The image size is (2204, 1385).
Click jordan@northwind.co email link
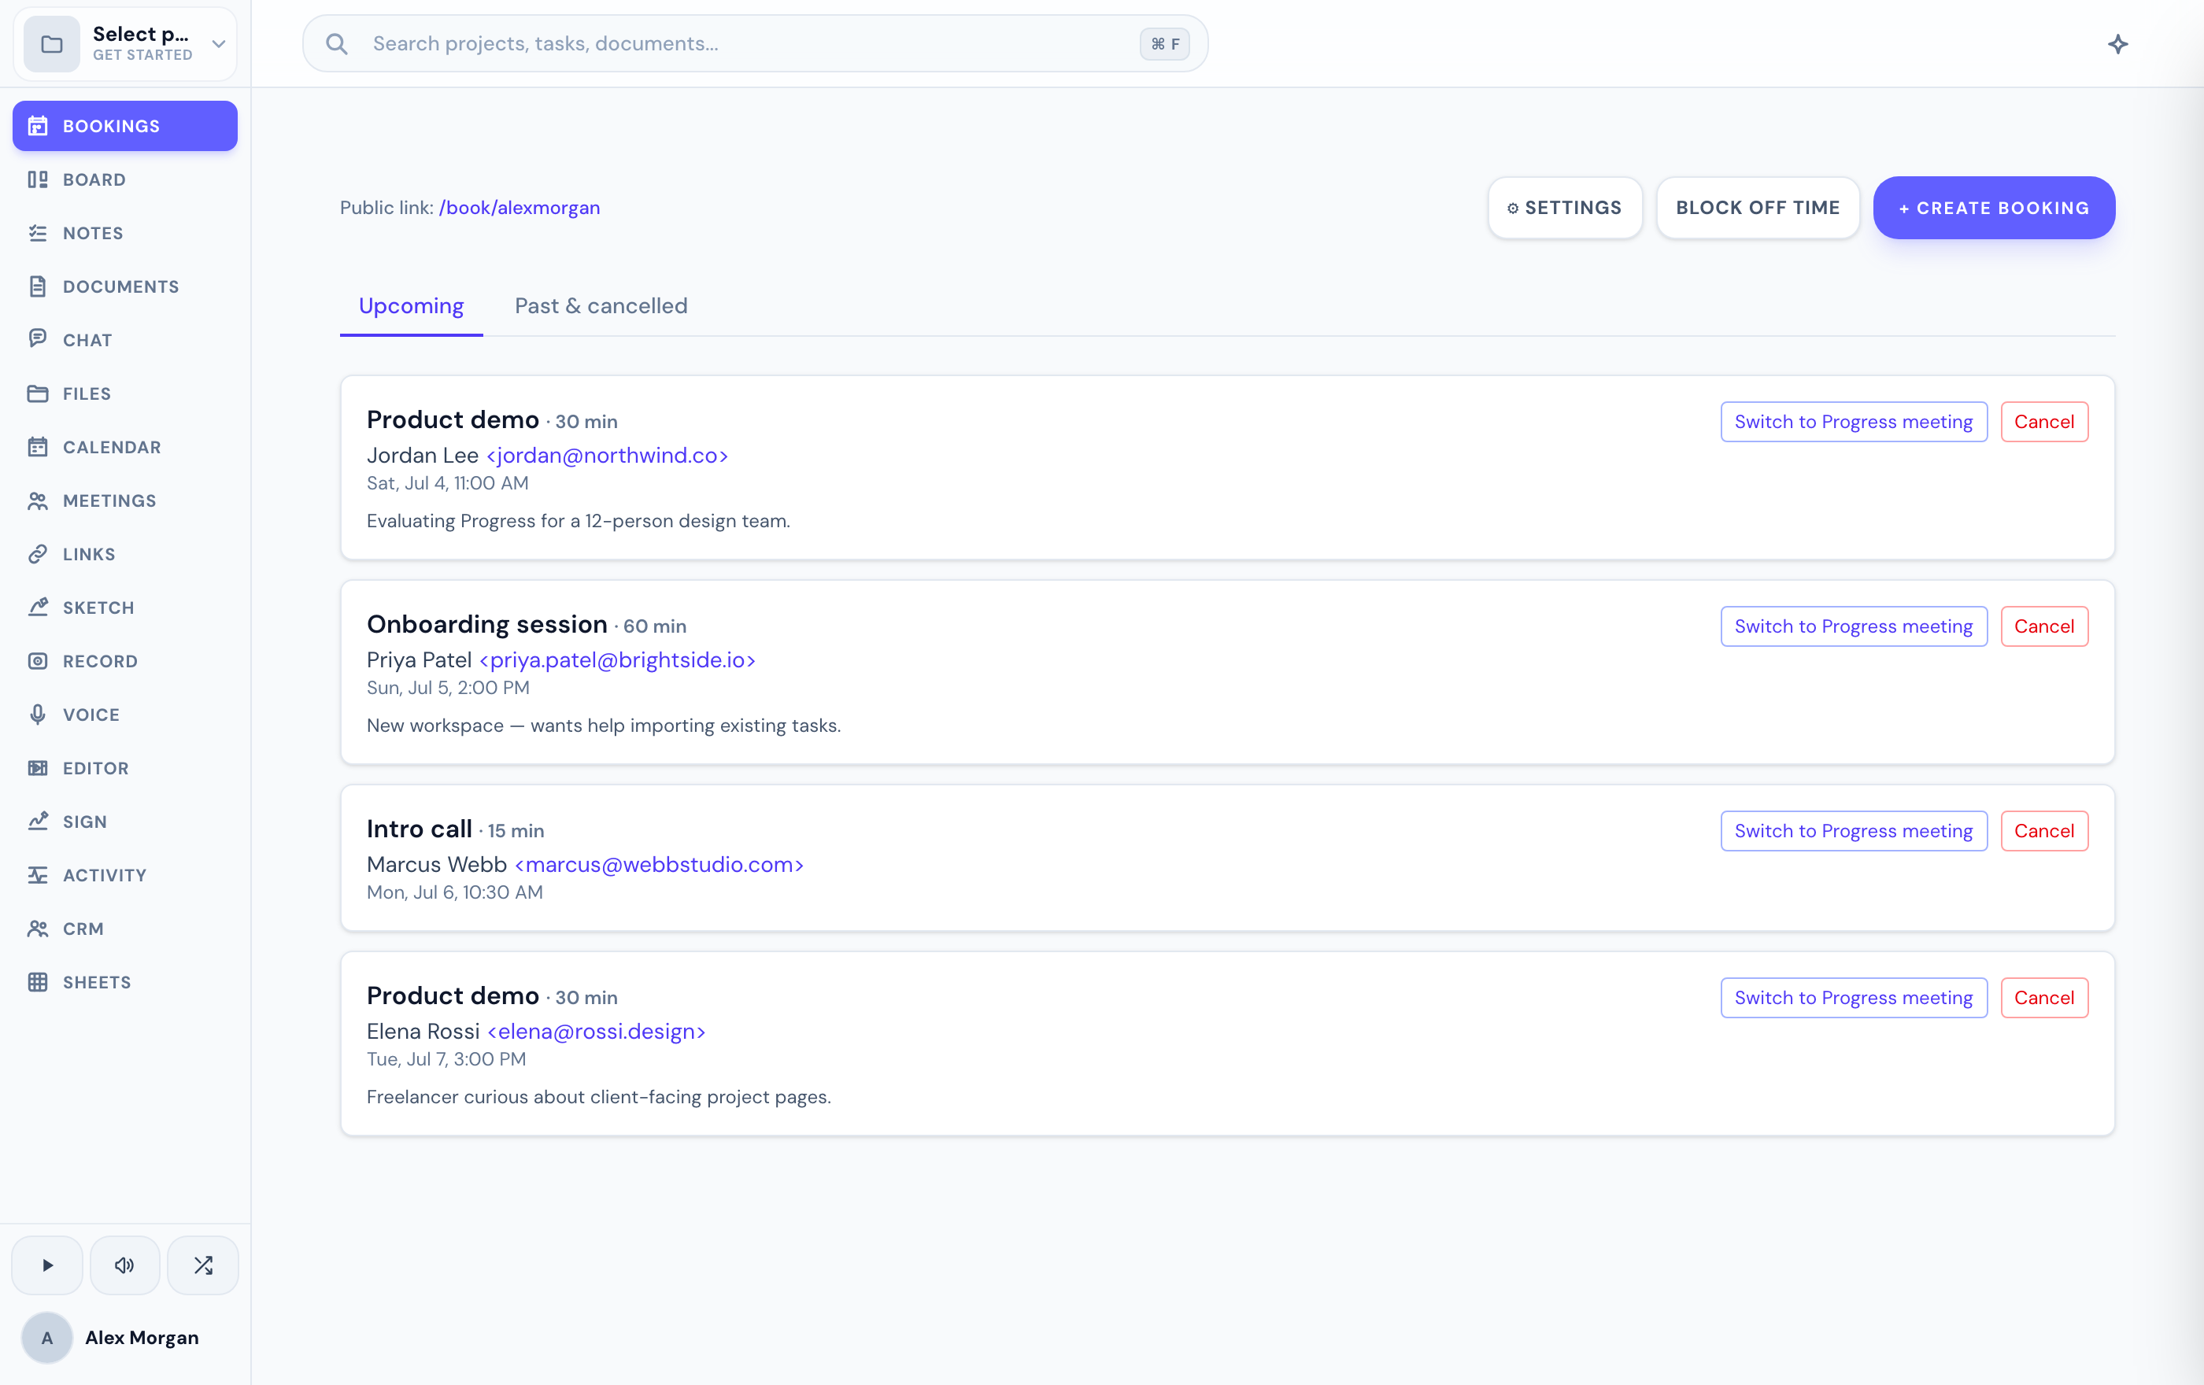[607, 456]
